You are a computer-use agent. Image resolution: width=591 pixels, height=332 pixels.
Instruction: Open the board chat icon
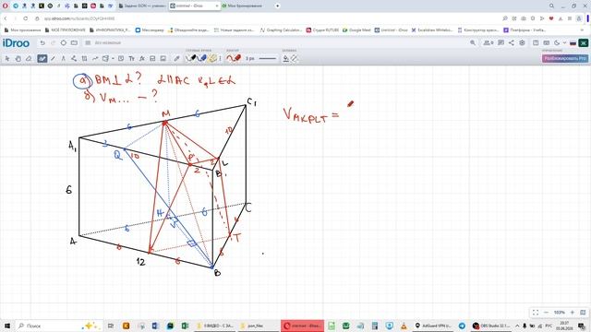501,43
